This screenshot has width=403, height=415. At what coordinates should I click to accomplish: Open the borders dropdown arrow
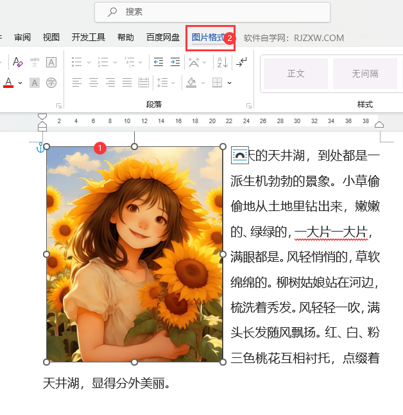click(229, 83)
